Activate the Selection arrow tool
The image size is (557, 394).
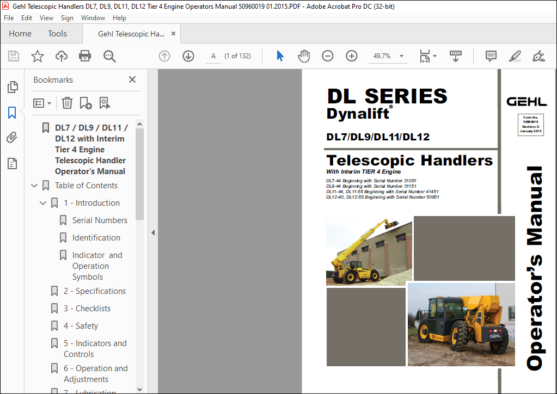pos(280,56)
